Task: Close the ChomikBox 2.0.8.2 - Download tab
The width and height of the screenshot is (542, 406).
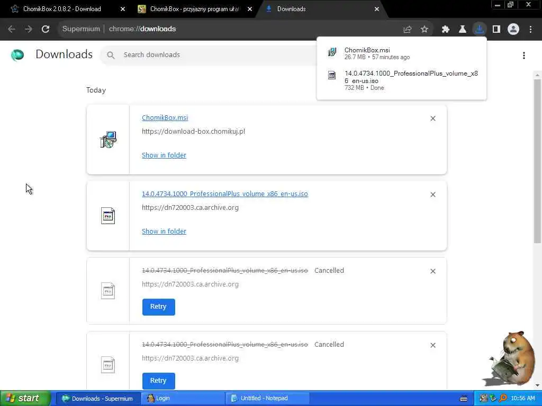Action: (x=123, y=9)
